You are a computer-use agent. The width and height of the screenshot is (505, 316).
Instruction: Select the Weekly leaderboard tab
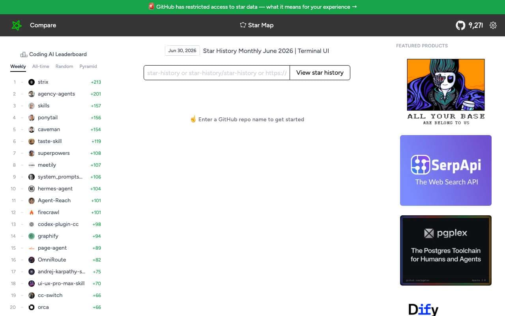point(18,66)
